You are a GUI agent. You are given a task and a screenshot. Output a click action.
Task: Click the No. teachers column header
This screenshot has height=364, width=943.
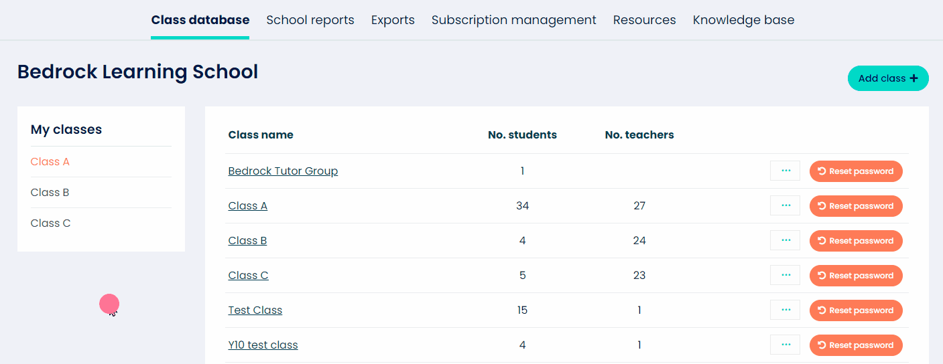[639, 135]
